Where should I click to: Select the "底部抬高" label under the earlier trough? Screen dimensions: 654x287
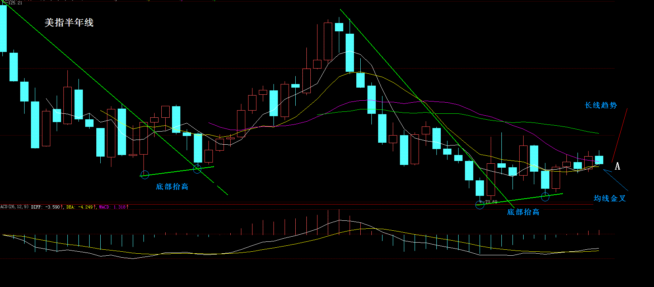tap(172, 187)
